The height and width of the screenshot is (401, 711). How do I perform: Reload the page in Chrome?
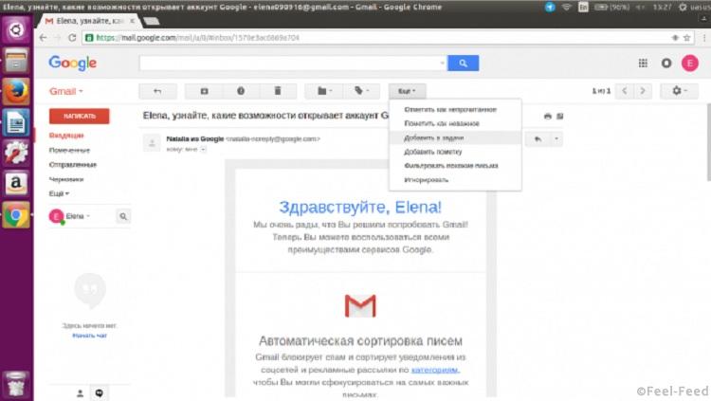tap(72, 38)
